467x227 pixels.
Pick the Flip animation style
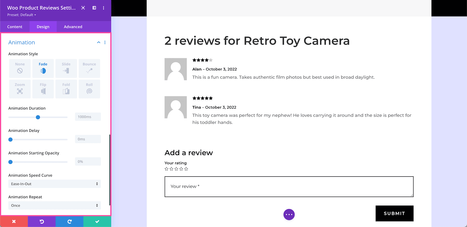pos(43,89)
